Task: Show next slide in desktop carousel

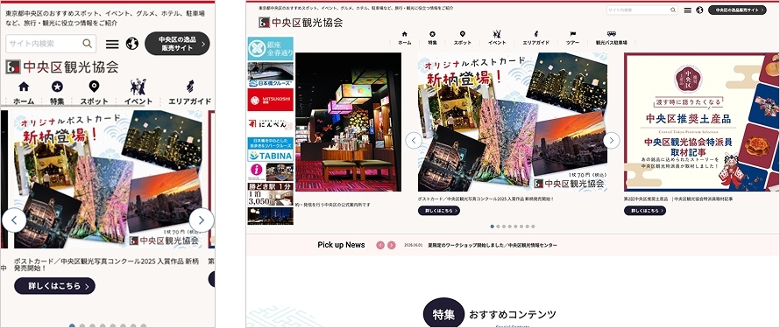Action: tap(612, 141)
